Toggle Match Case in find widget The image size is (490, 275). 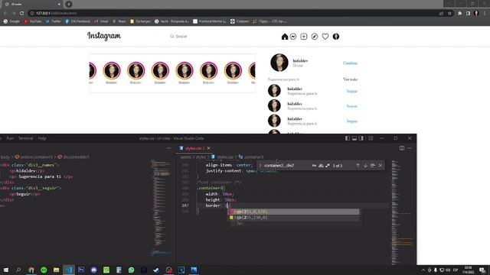(x=314, y=166)
